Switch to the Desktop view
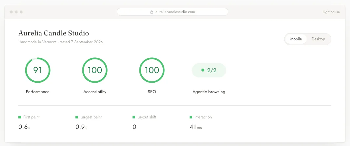The height and width of the screenshot is (146, 350). pyautogui.click(x=318, y=39)
